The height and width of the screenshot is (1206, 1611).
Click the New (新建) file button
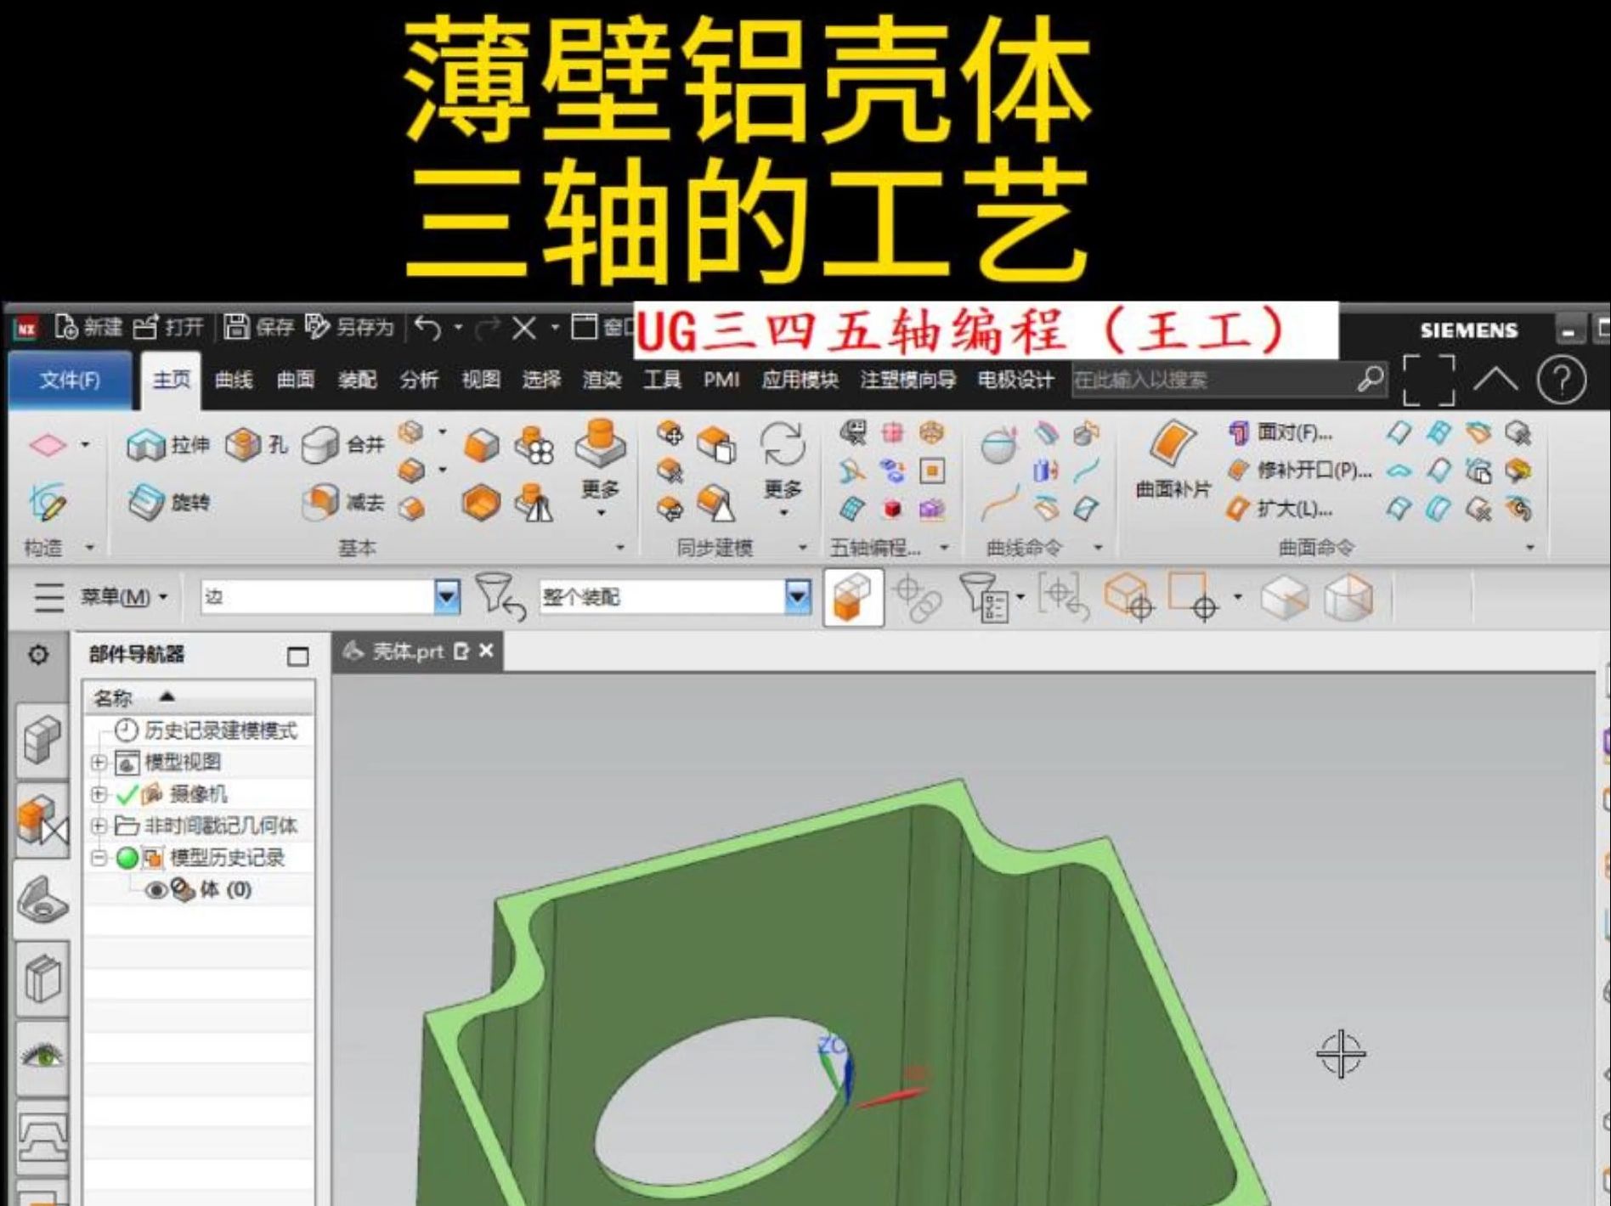(88, 327)
